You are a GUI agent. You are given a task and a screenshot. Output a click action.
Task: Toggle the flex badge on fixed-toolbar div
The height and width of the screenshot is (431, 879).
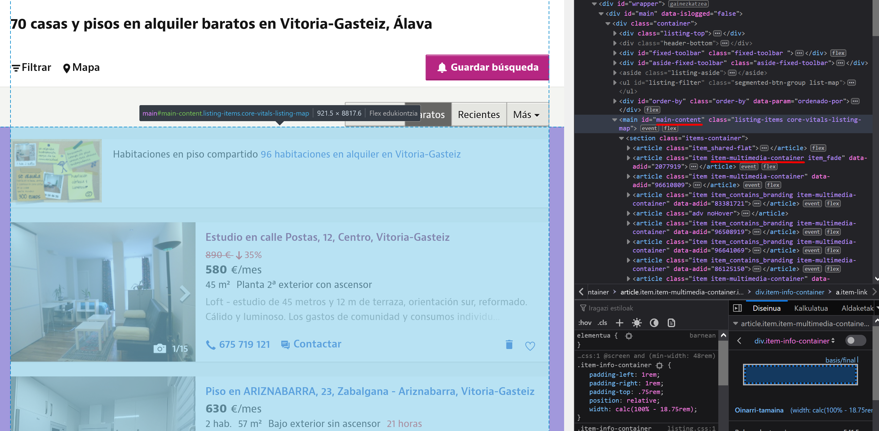(838, 53)
